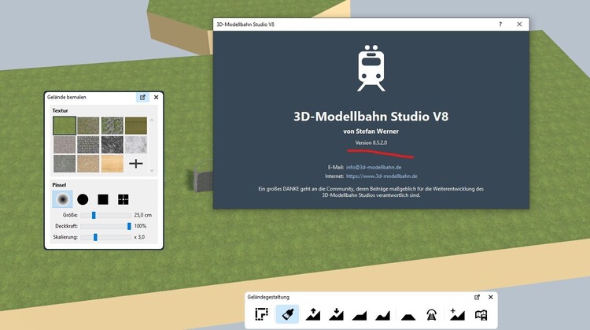The height and width of the screenshot is (330, 590).
Task: Undock the Gelände bemalen panel
Action: [x=142, y=97]
